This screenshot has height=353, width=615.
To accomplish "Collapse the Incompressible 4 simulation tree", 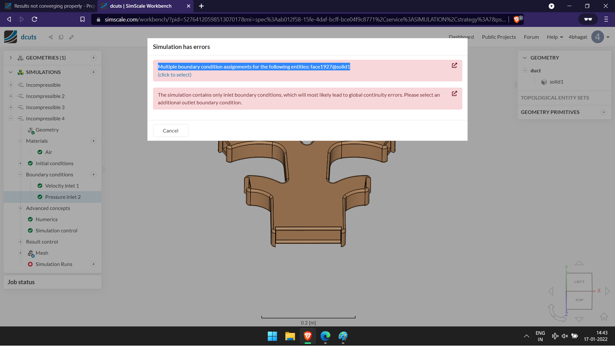I will pyautogui.click(x=11, y=119).
